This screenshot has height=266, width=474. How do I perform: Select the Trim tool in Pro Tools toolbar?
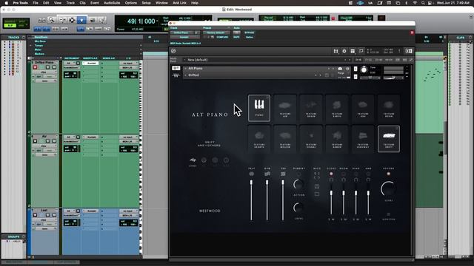[62, 20]
